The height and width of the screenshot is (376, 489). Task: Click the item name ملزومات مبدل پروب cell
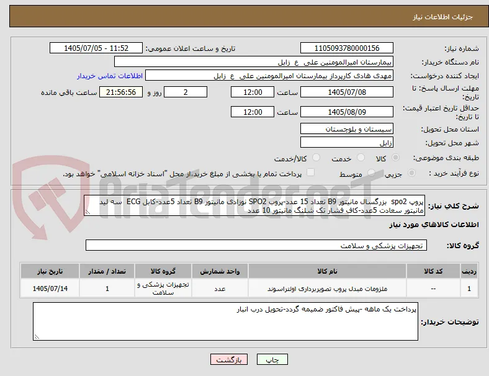tap(327, 289)
